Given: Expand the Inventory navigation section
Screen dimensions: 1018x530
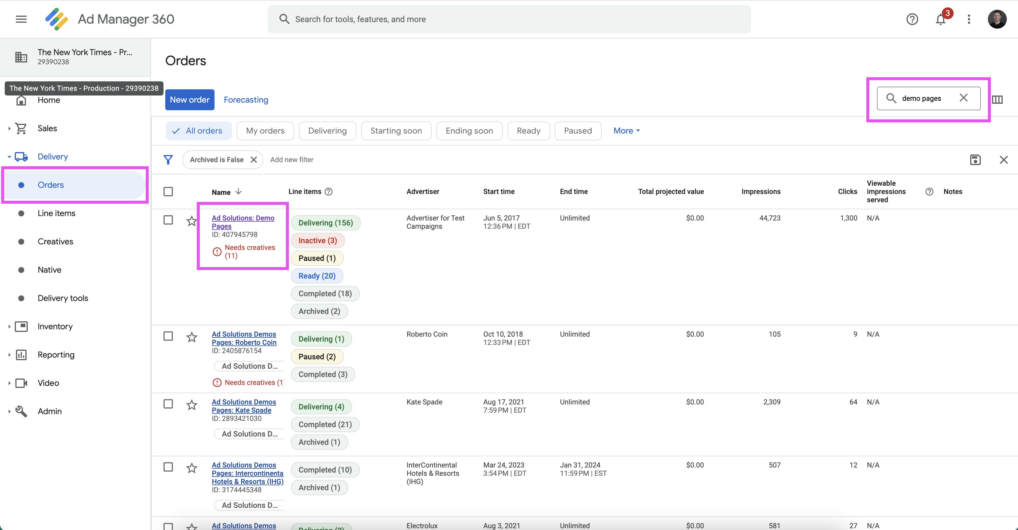Looking at the screenshot, I should tap(9, 326).
